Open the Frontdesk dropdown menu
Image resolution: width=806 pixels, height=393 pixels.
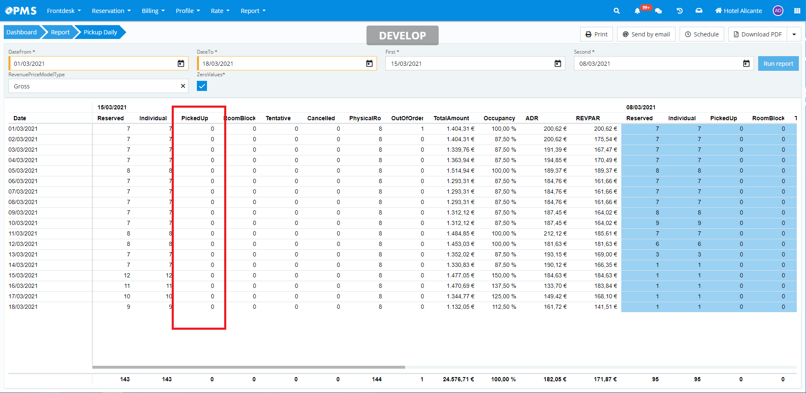(64, 11)
